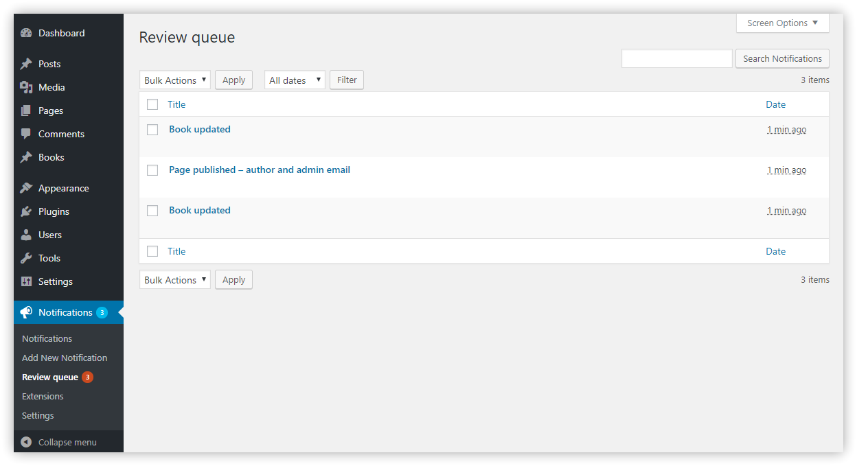This screenshot has width=857, height=466.
Task: Click the Media icon in sidebar
Action: (26, 87)
